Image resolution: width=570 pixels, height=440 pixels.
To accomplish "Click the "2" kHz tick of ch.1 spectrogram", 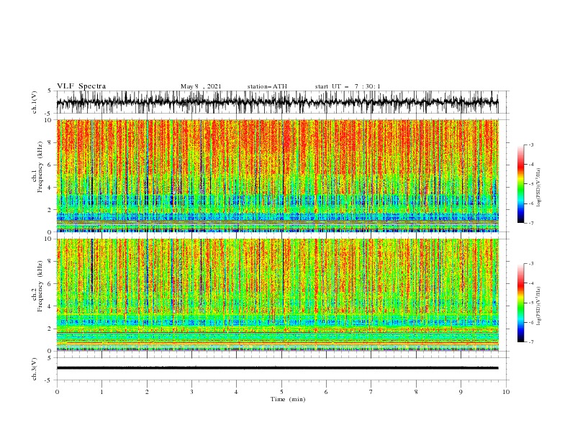I will tap(51, 210).
